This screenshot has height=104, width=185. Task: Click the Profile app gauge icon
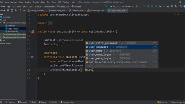[156, 6]
